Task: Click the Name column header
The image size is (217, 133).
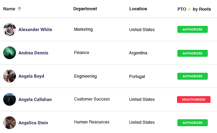Action: point(9,9)
